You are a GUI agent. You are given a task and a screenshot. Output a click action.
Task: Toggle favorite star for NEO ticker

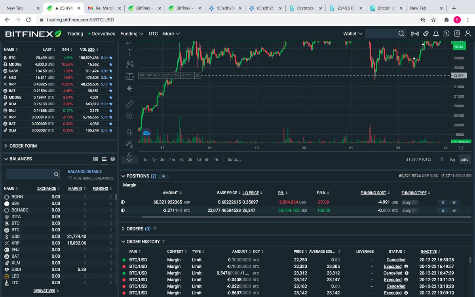(x=111, y=78)
